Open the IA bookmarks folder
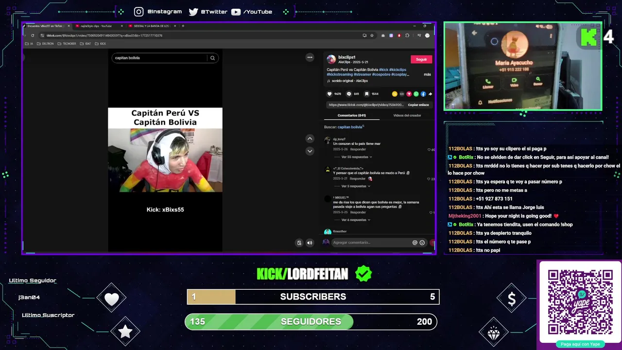622x350 pixels. (29, 44)
